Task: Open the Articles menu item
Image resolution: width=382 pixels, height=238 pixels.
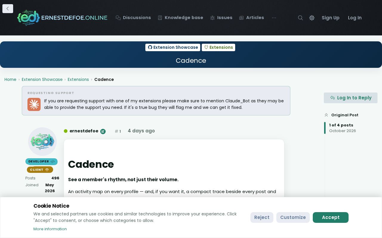Action: [x=252, y=18]
